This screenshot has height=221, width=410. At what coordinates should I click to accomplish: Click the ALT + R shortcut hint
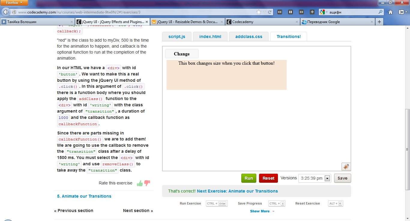click(x=336, y=204)
